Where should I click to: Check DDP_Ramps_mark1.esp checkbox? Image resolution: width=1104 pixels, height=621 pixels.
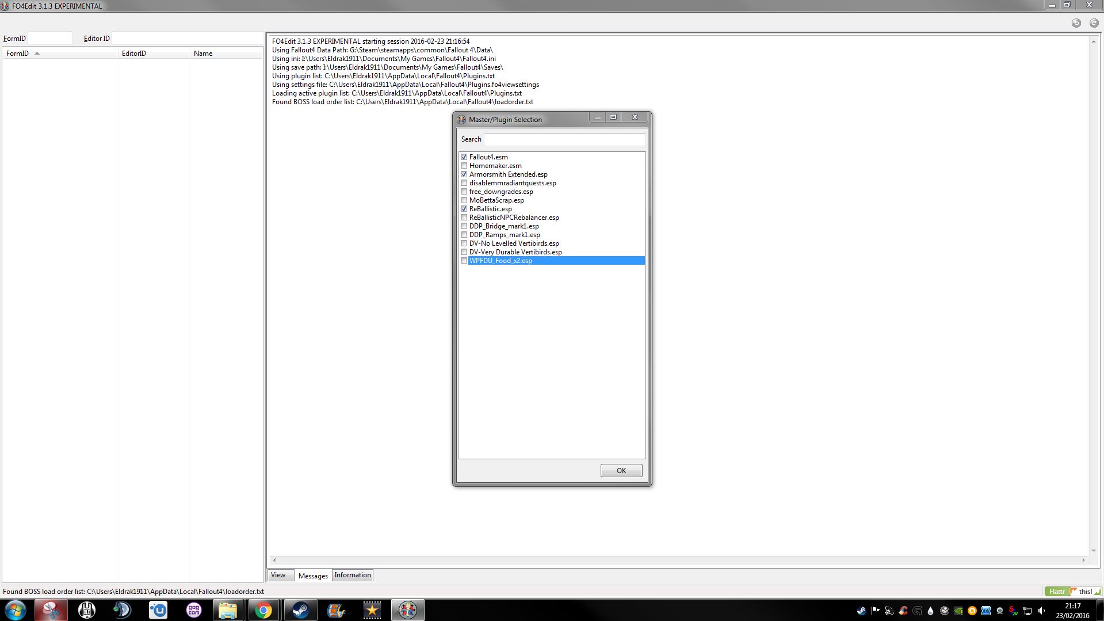464,235
